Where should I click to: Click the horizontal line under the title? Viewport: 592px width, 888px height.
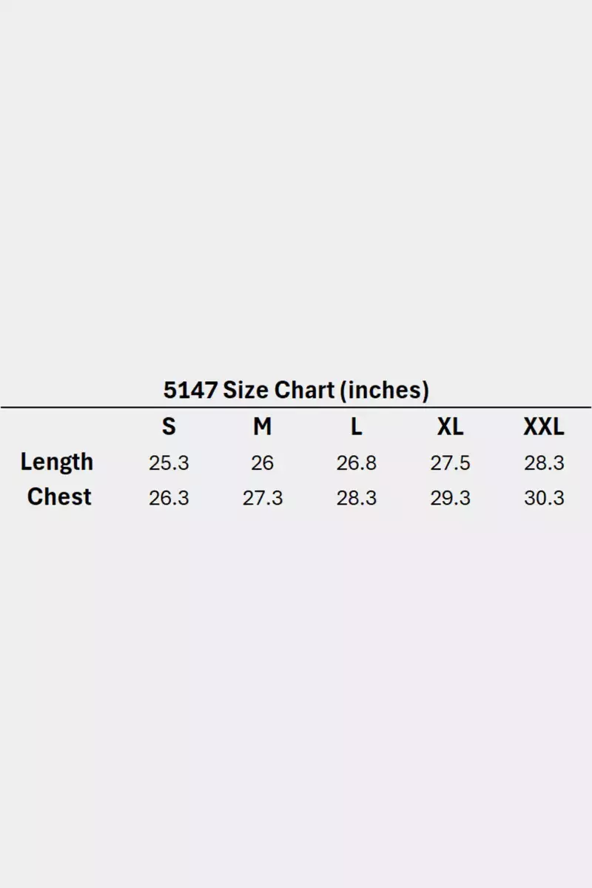point(296,407)
